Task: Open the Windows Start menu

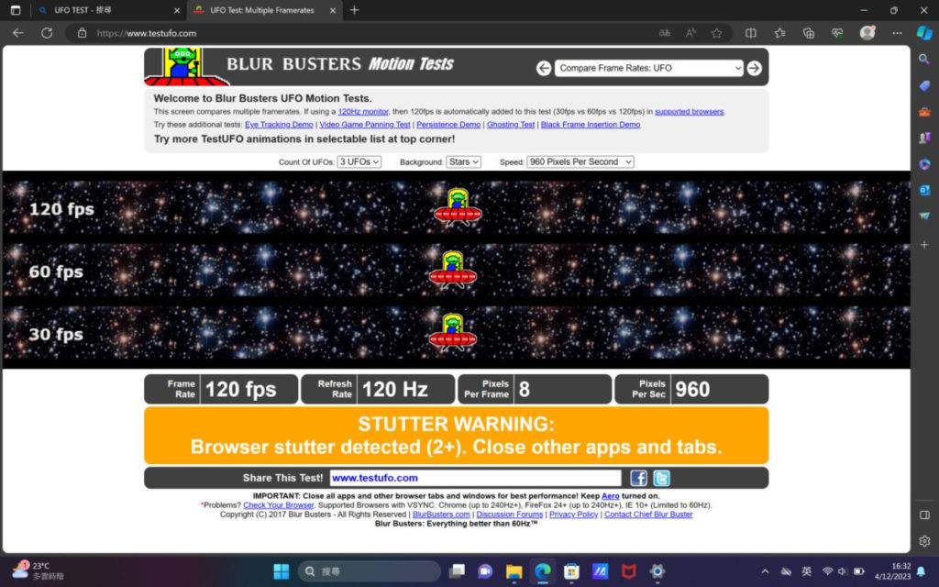Action: [282, 571]
